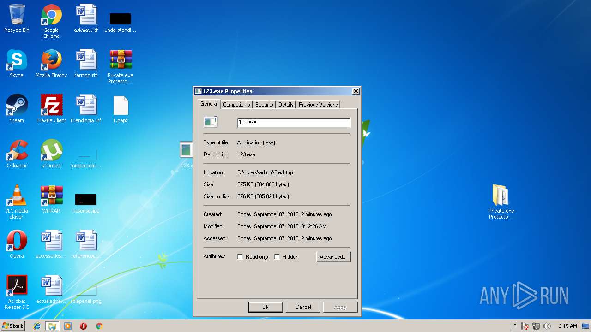Close the 123.exe Properties dialog
Viewport: 591px width, 332px height.
click(356, 91)
